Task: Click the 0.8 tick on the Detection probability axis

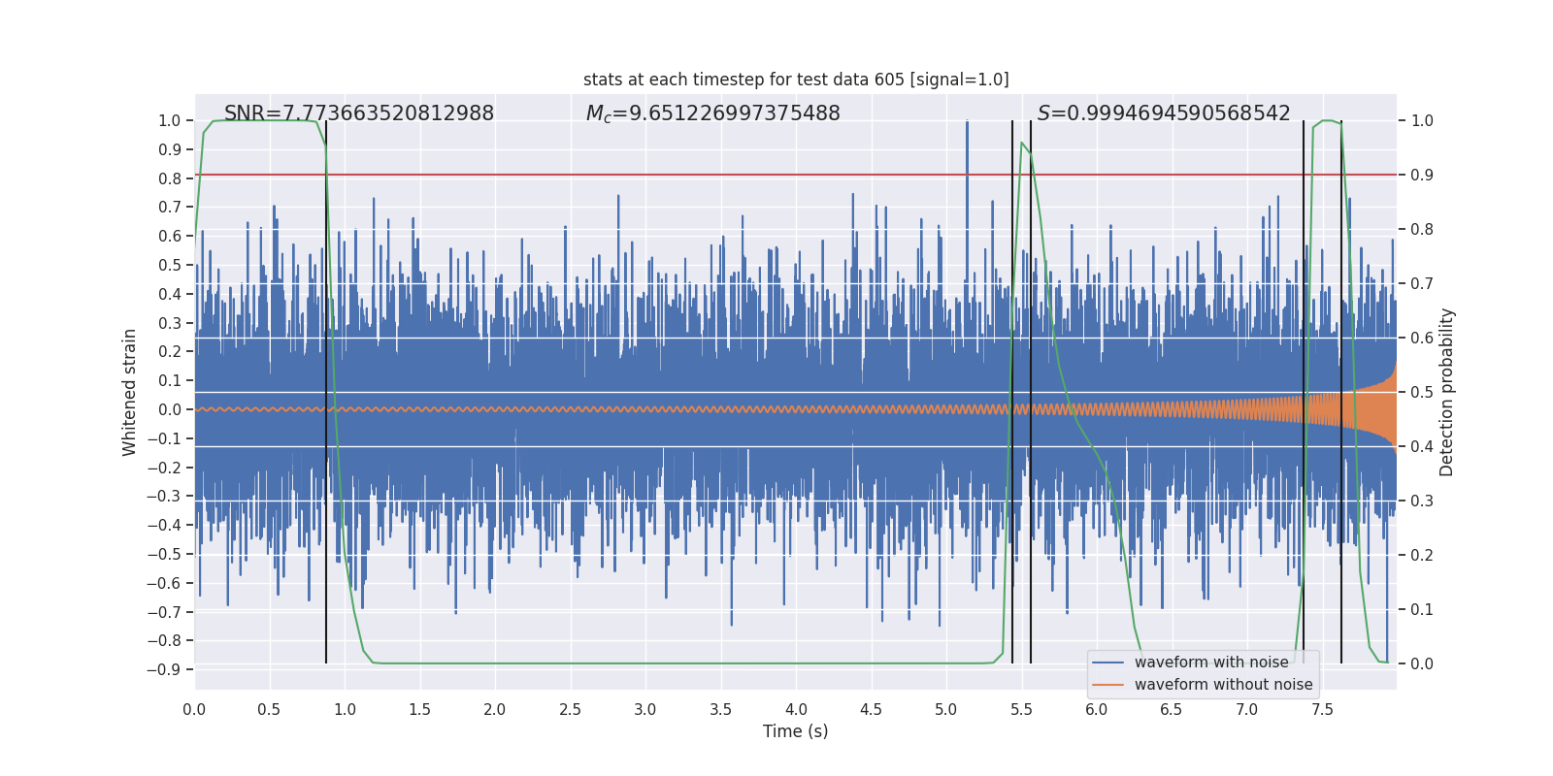Action: 1422,229
